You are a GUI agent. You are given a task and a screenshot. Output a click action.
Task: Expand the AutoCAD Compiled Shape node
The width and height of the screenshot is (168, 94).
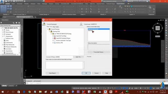[53, 38]
